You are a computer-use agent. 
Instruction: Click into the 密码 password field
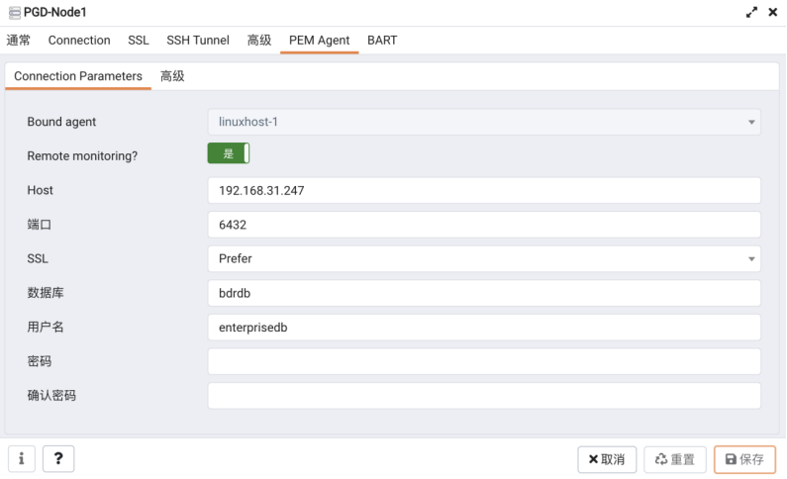point(484,361)
